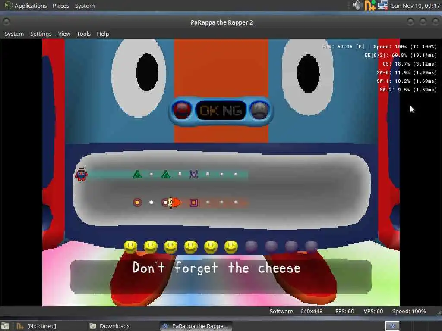Click the first green triangle button icon
Screen dimensions: 442x331
tap(137, 175)
